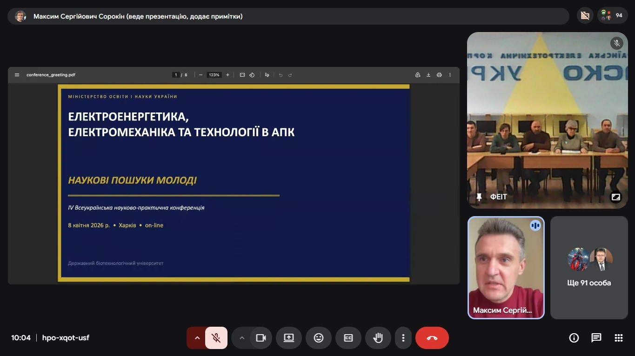Show meeting details info
Screen dimensions: 635x356
574,338
